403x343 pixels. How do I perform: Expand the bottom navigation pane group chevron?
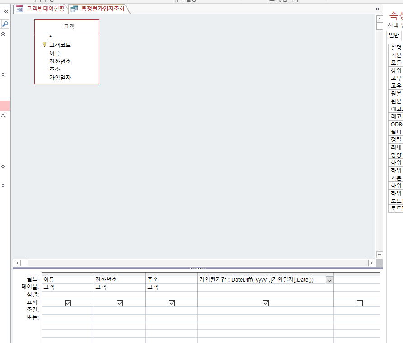[x=3, y=185]
